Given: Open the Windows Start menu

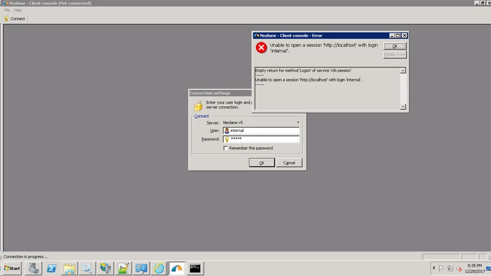Looking at the screenshot, I should [12, 269].
